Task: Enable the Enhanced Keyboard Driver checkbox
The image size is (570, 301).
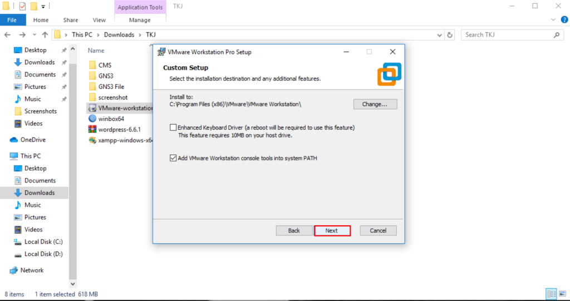Action: coord(174,128)
